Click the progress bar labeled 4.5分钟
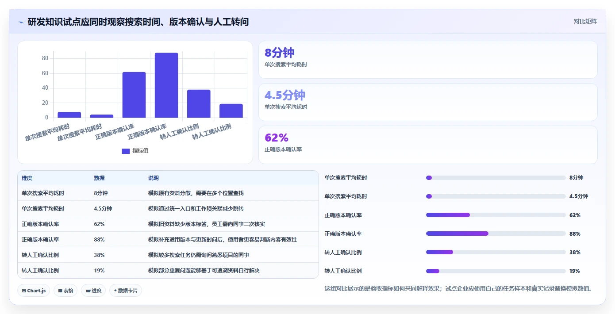The width and height of the screenshot is (615, 314). [x=496, y=196]
